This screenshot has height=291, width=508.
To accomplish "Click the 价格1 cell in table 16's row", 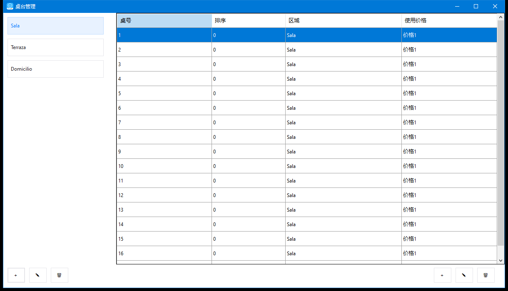I will pyautogui.click(x=449, y=254).
